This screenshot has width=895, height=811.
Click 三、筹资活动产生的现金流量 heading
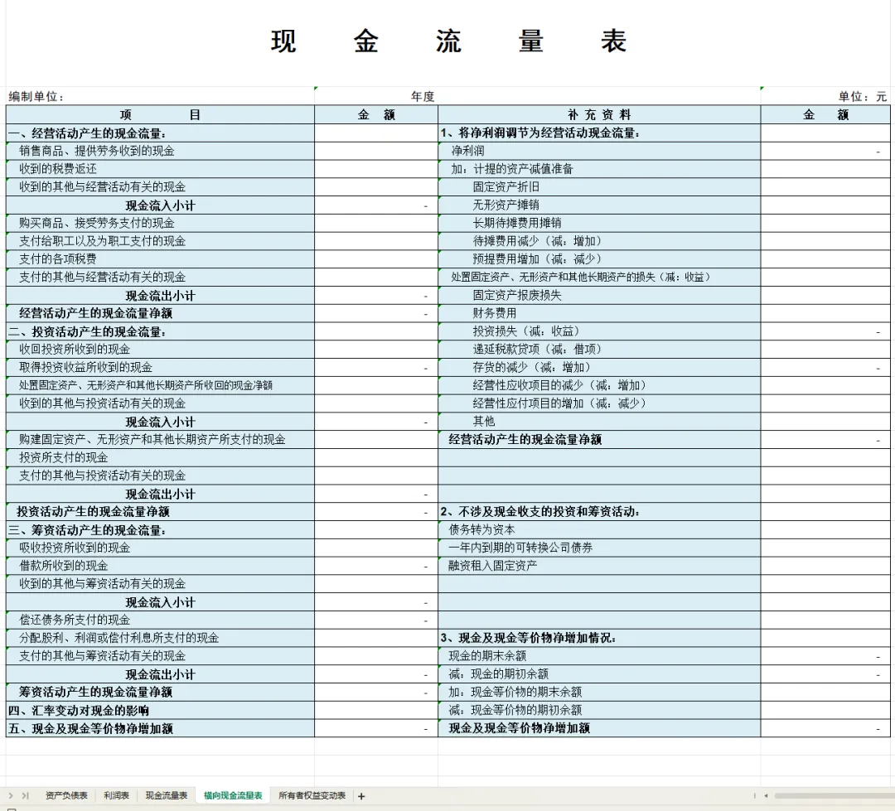(x=160, y=530)
